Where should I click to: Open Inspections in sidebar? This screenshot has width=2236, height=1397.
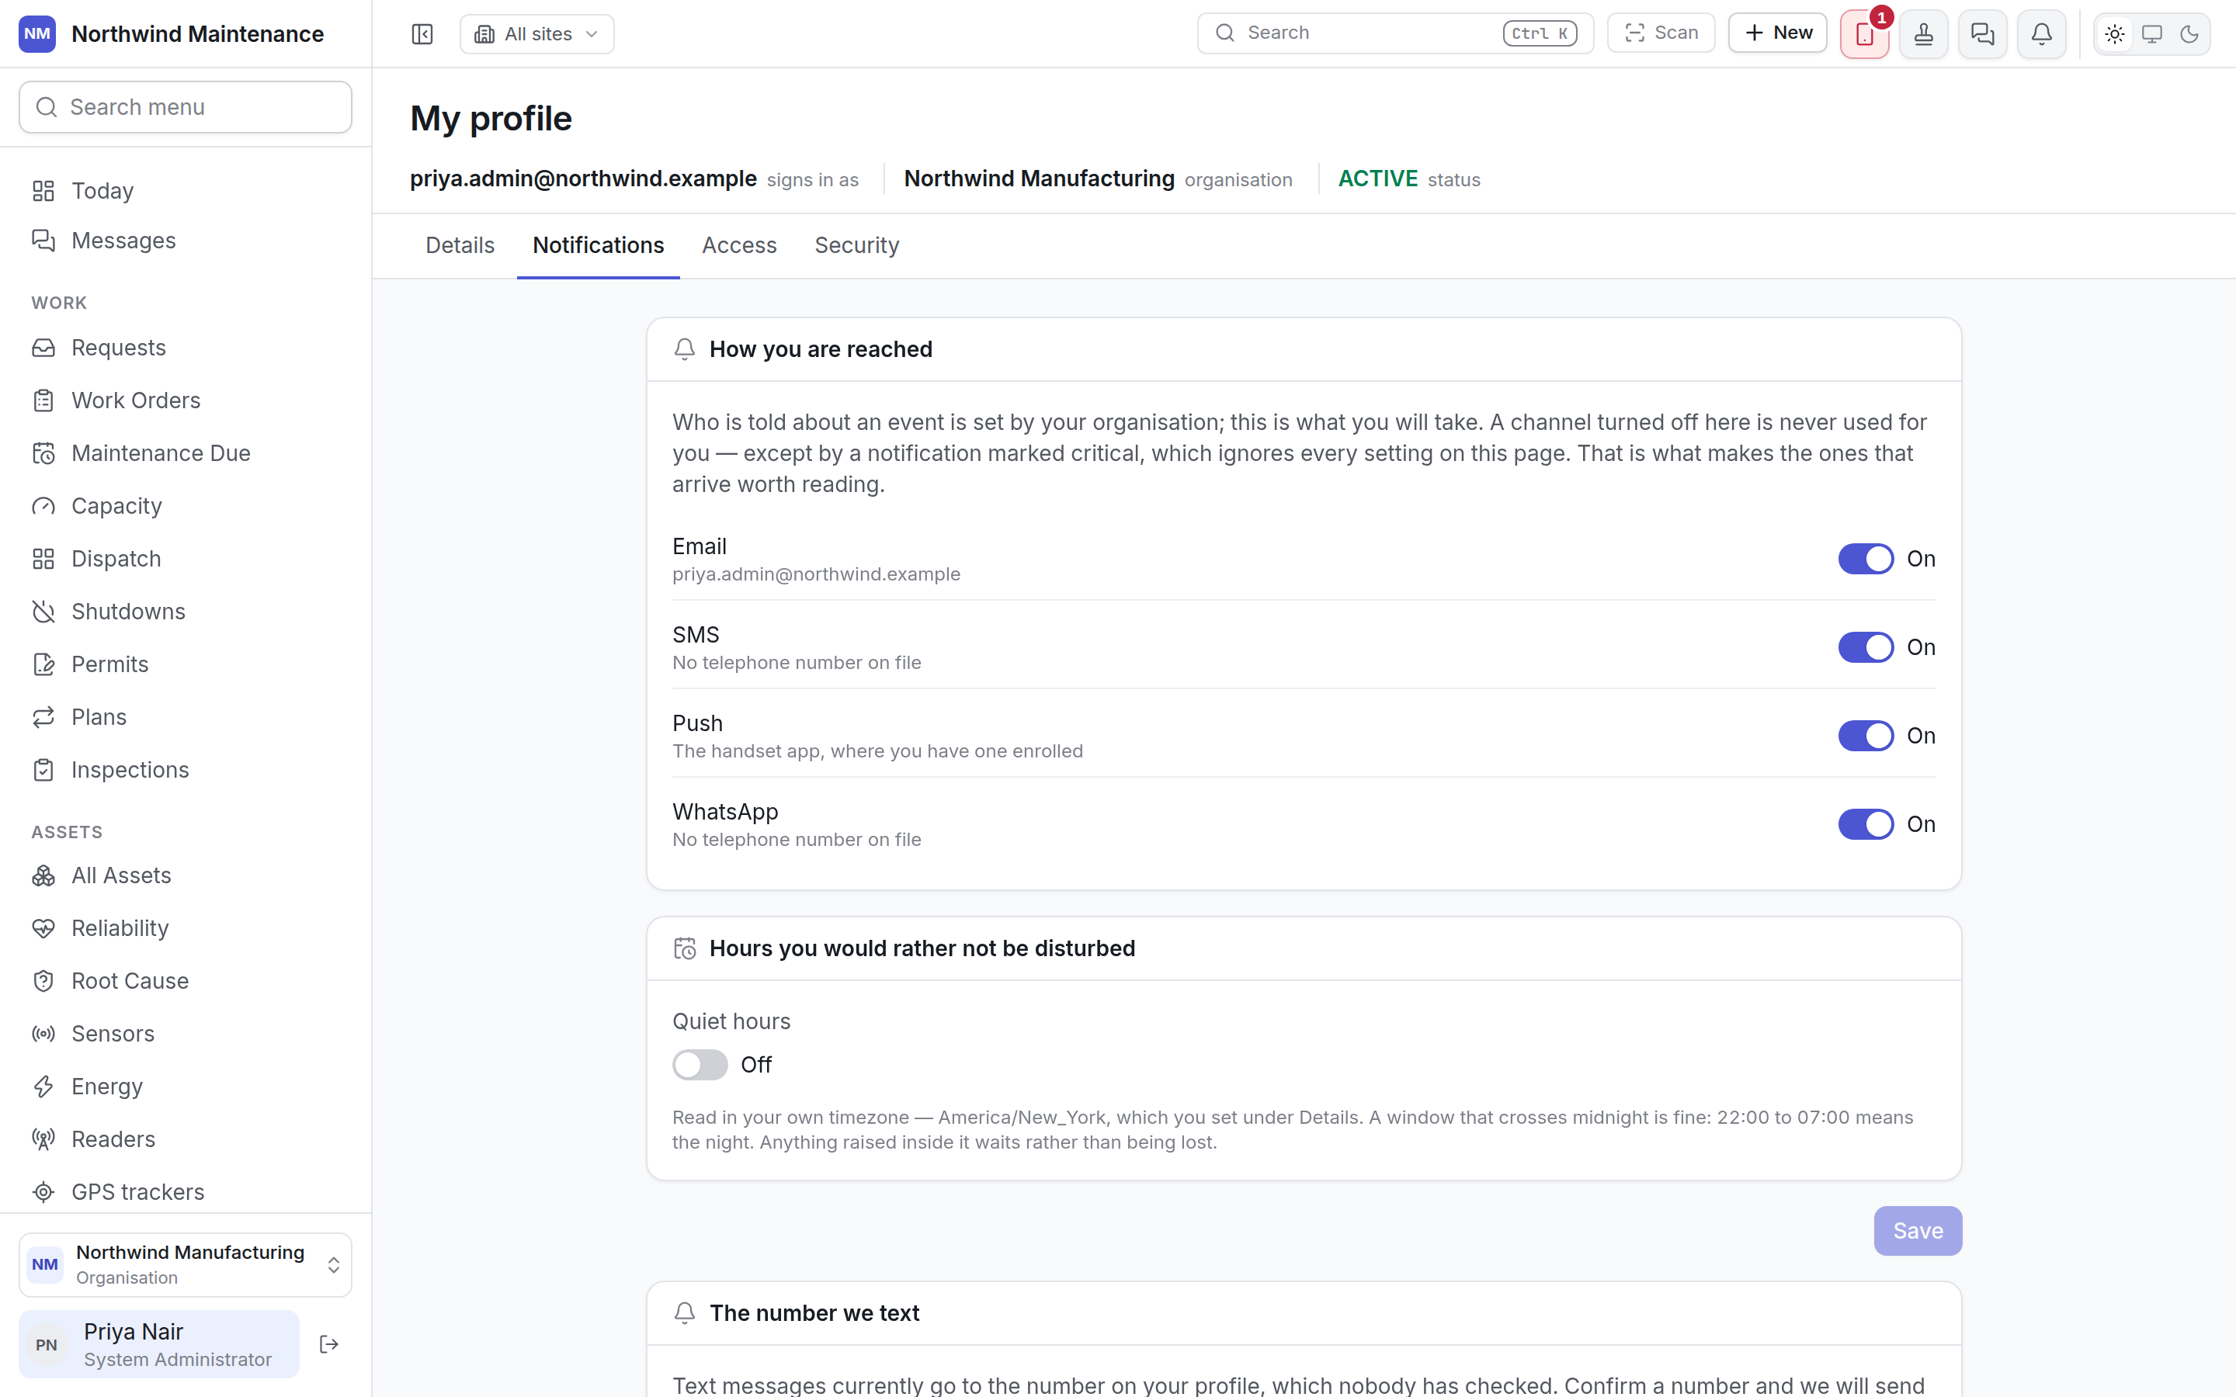click(x=186, y=770)
